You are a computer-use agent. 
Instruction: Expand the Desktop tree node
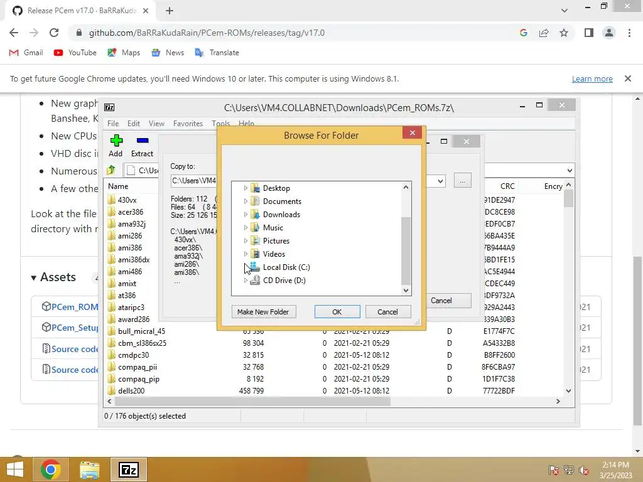pos(246,188)
